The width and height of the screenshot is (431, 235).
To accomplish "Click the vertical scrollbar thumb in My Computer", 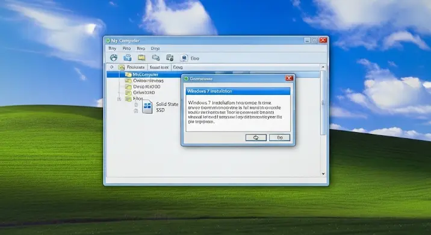I will pos(323,103).
